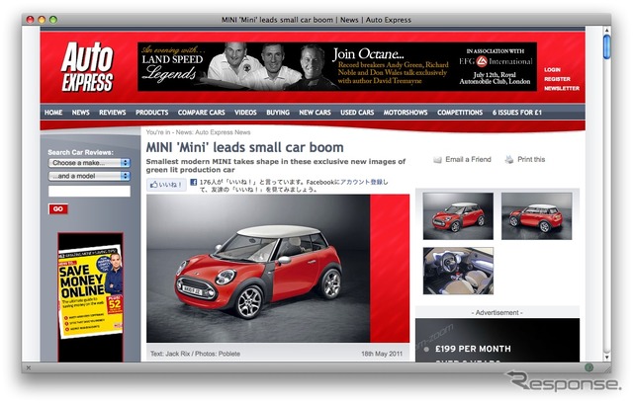Click the Email a Friend envelope icon
Screen dimensions: 633x403
(x=437, y=160)
